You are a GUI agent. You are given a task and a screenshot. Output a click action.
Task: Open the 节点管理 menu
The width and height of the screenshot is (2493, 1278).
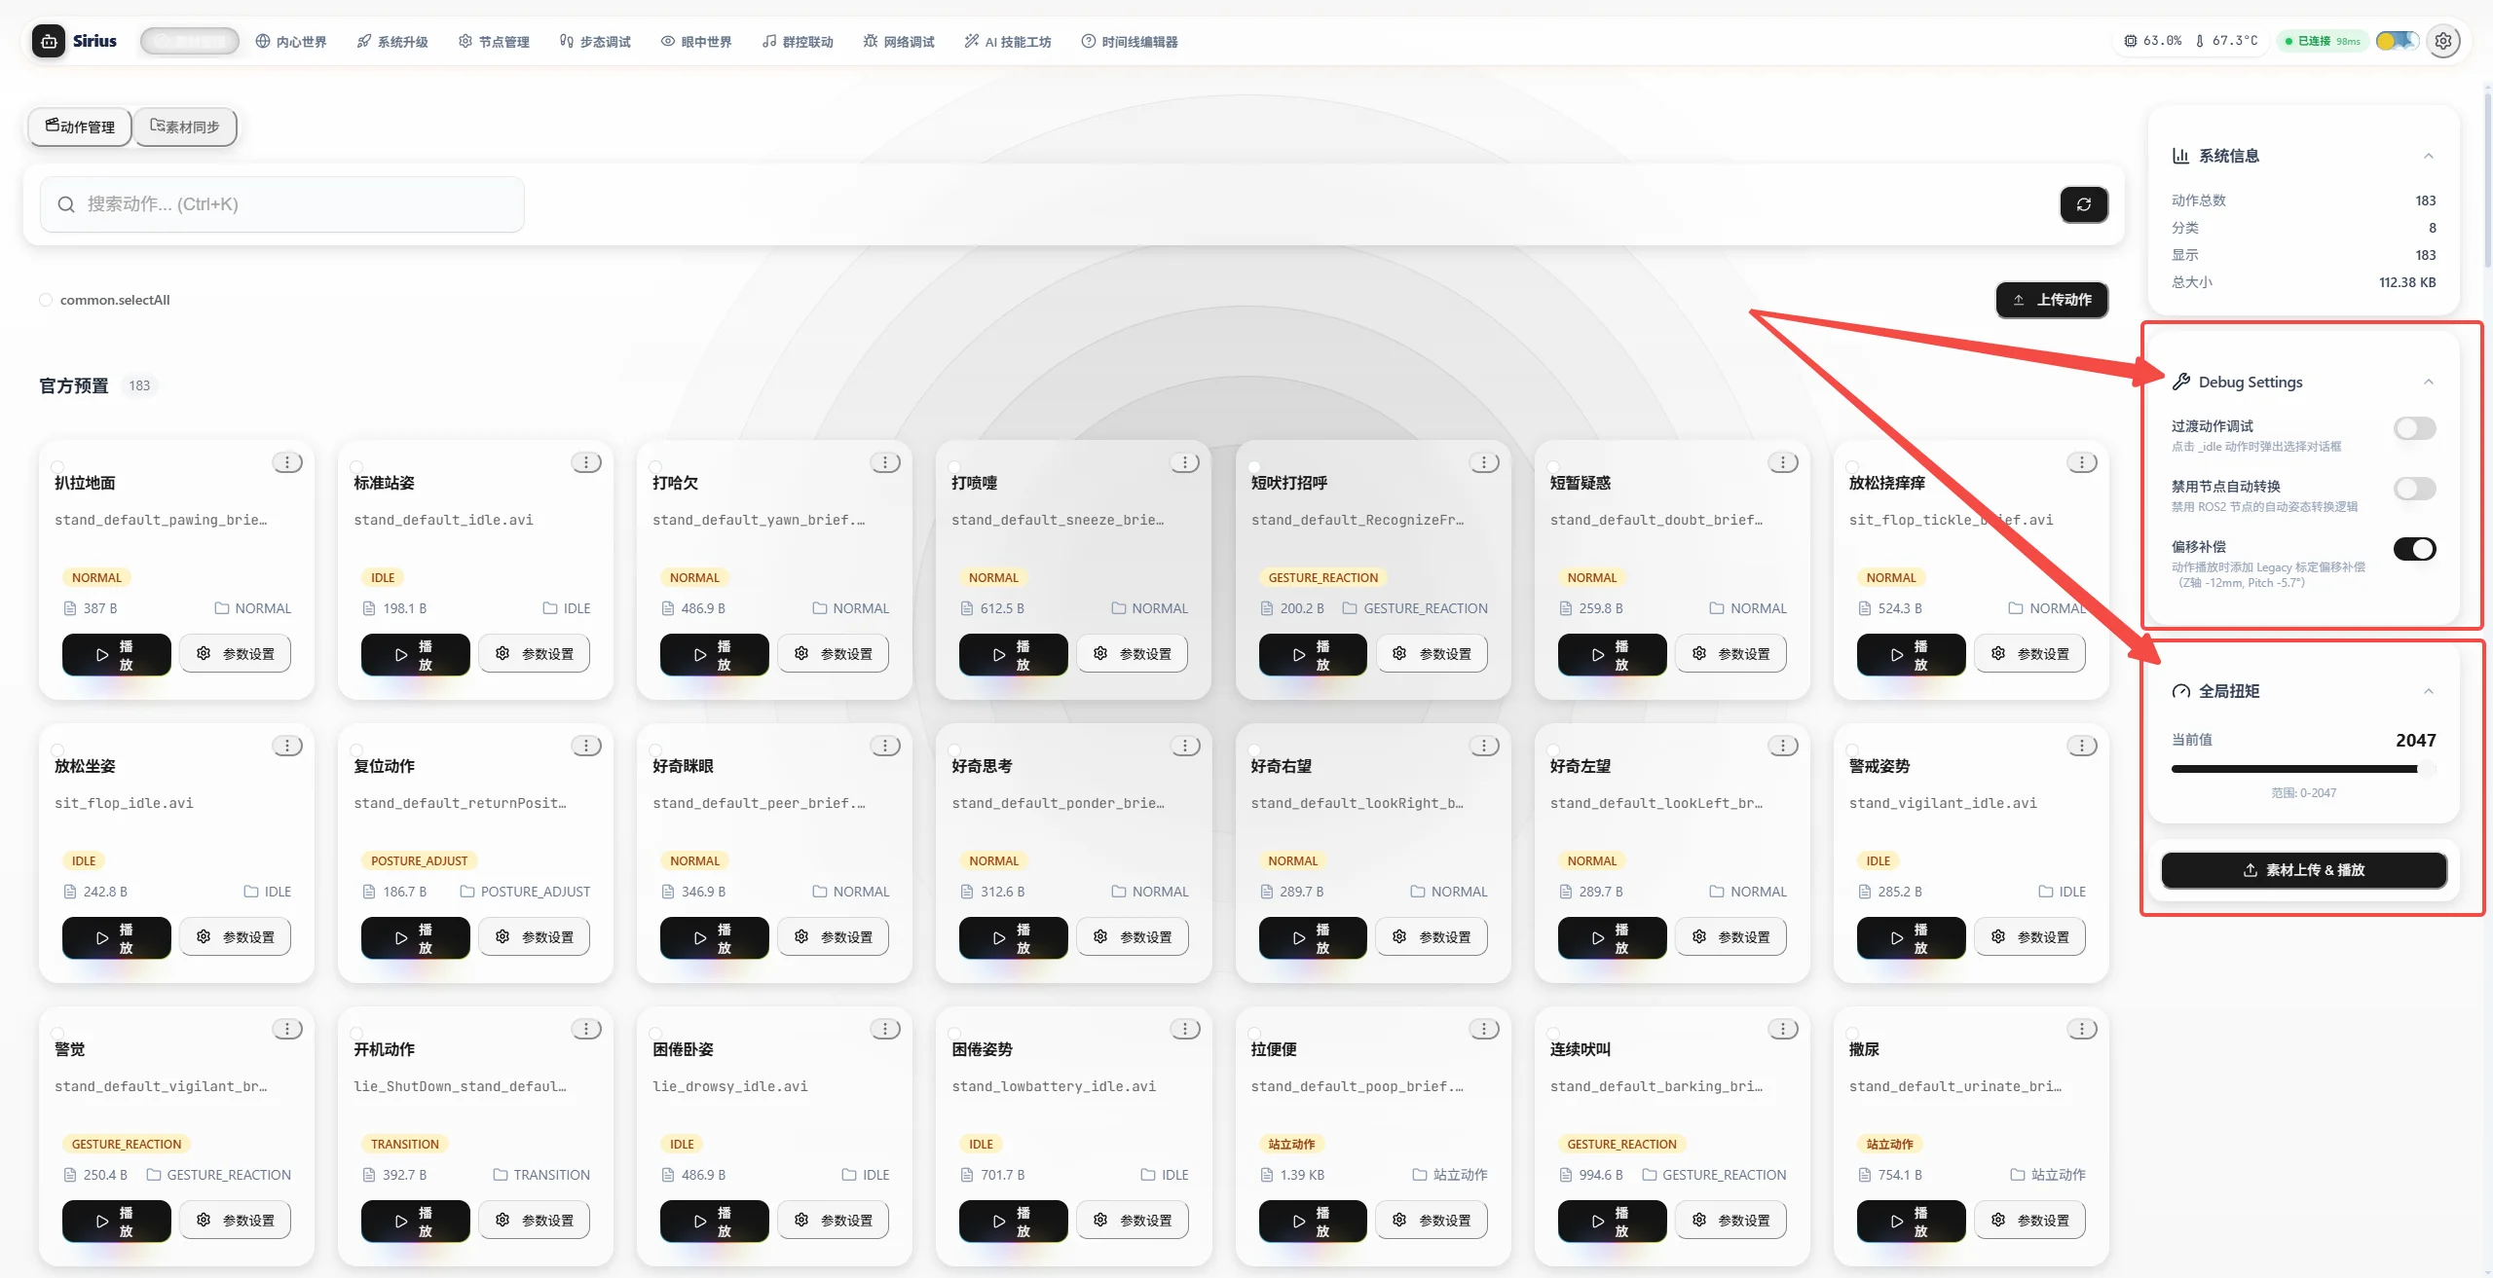tap(494, 42)
